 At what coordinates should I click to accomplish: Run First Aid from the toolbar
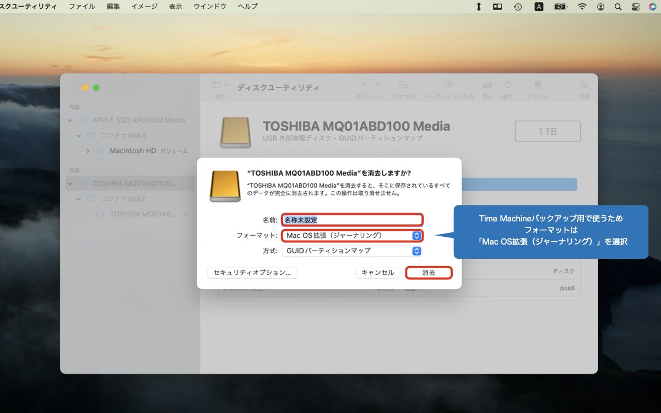coord(403,86)
